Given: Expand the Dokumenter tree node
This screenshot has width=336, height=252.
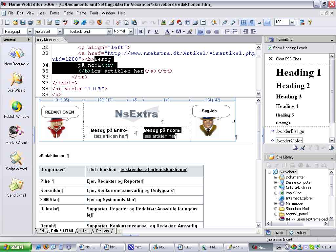Looking at the screenshot, I should [276, 177].
